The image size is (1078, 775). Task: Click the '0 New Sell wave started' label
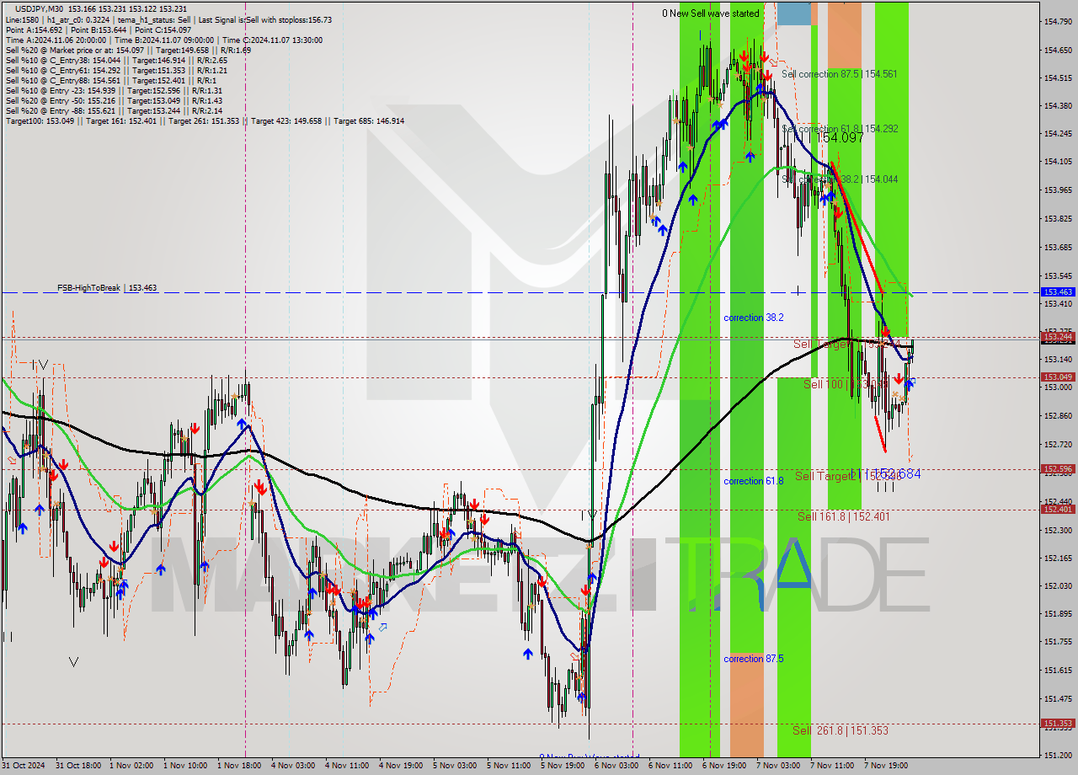tap(710, 13)
